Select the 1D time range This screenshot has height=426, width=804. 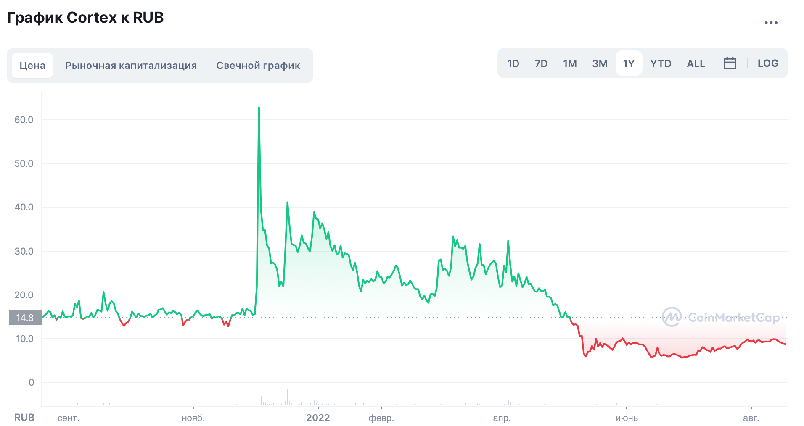(x=513, y=63)
